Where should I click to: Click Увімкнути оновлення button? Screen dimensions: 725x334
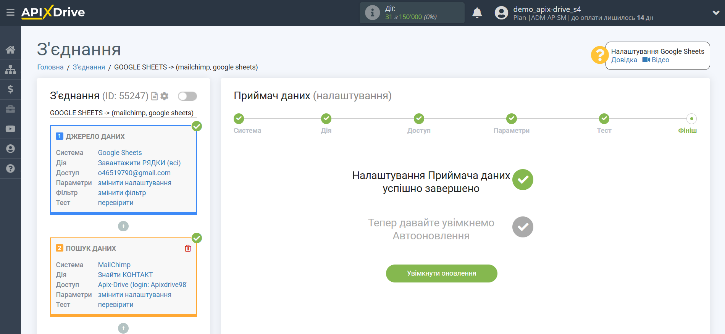coord(442,274)
